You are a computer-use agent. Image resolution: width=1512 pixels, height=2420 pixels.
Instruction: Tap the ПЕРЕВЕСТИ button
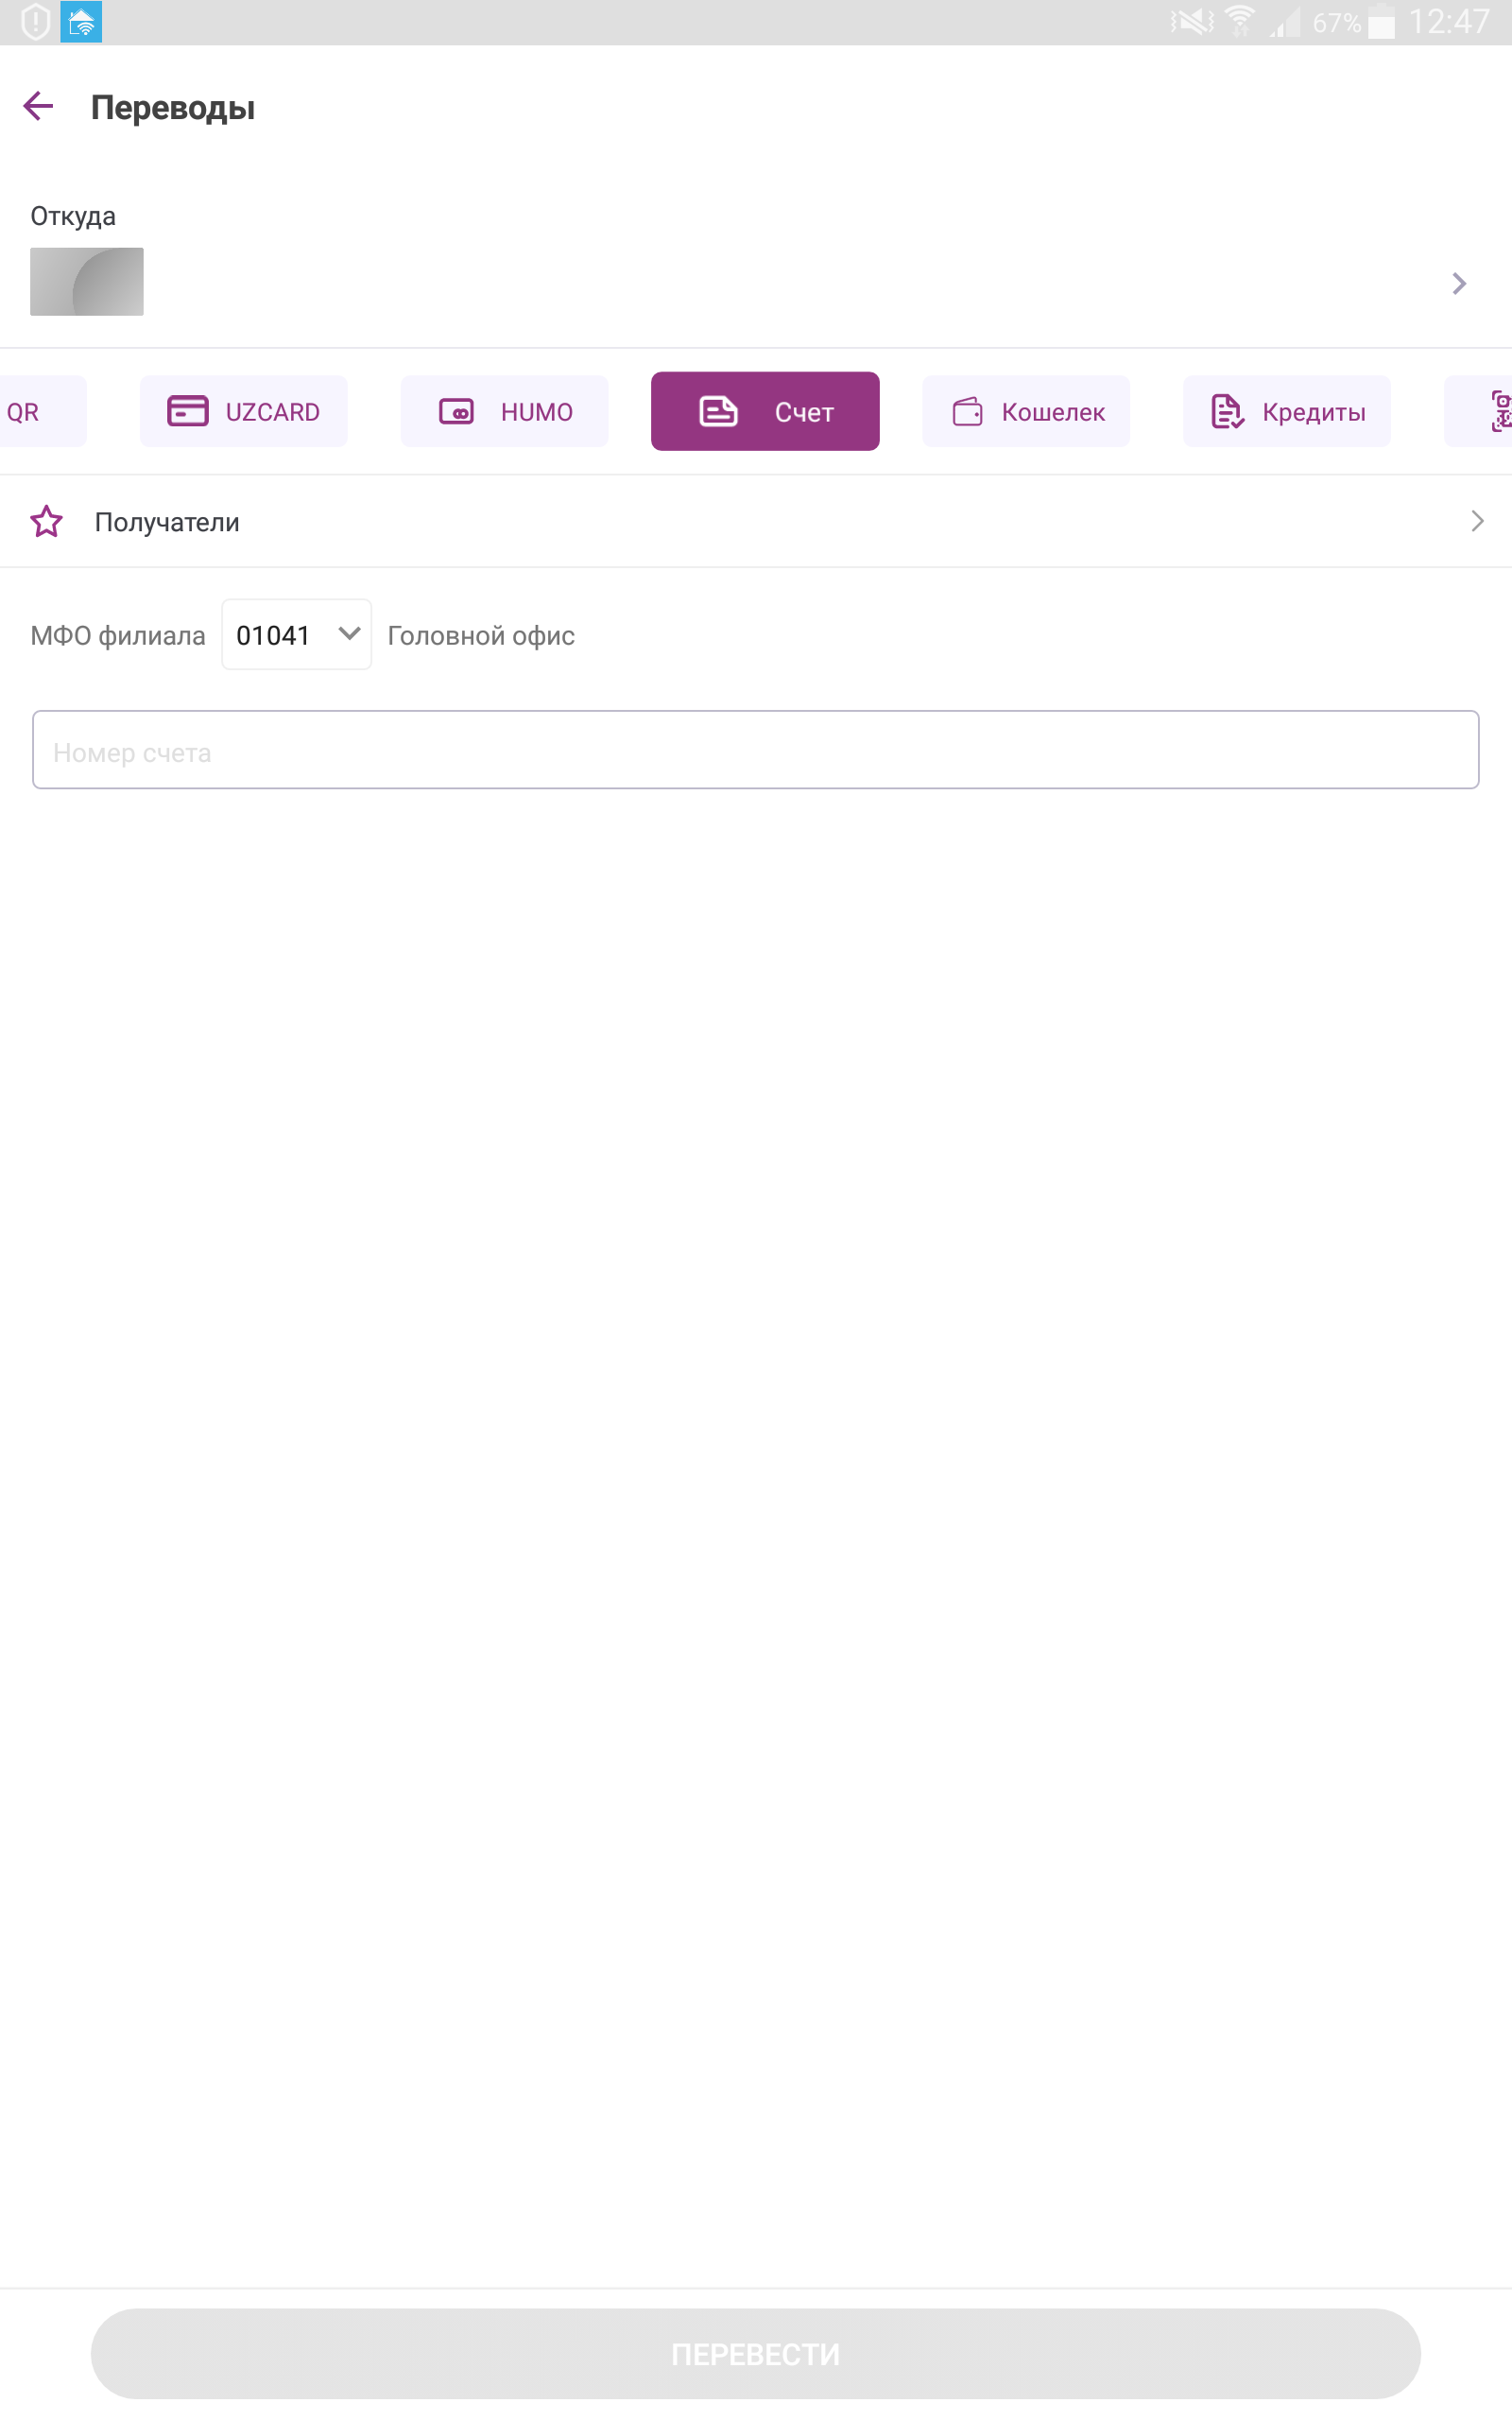click(x=755, y=2353)
